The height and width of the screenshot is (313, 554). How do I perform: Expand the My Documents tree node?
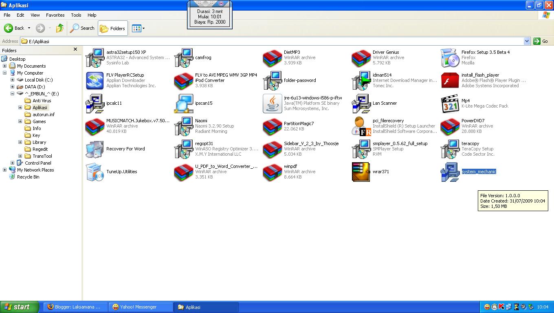pos(4,66)
